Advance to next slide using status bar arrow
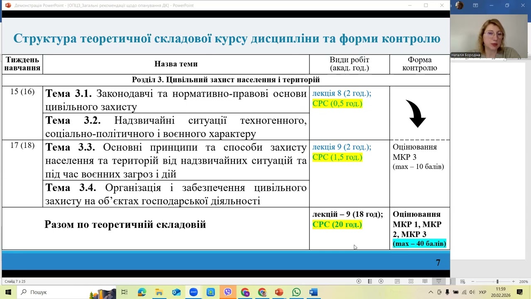Image resolution: width=531 pixels, height=299 pixels. pos(381,281)
